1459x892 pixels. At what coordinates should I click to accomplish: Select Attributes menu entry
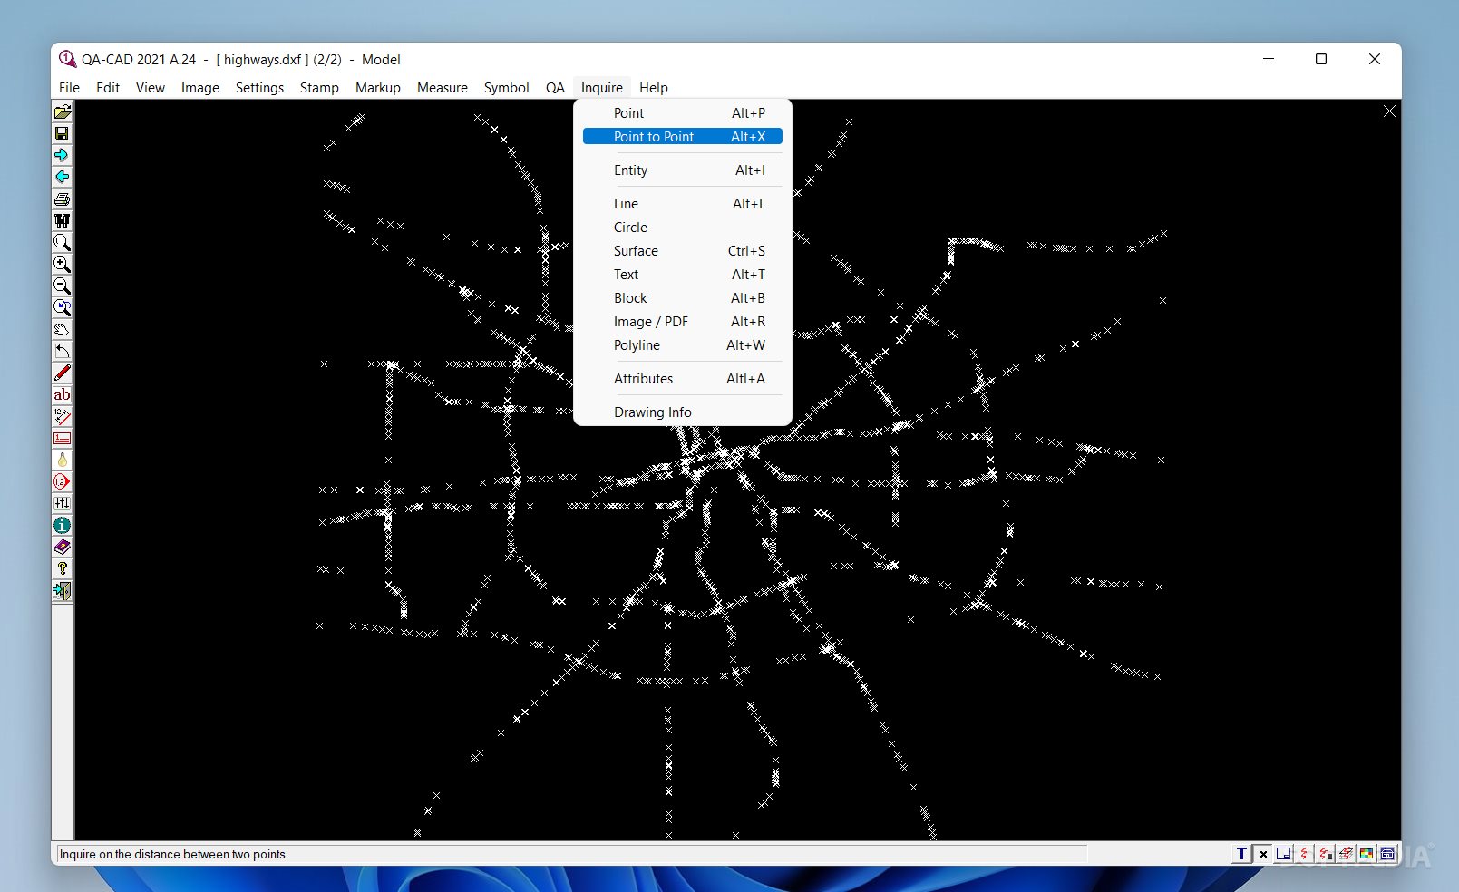point(683,379)
